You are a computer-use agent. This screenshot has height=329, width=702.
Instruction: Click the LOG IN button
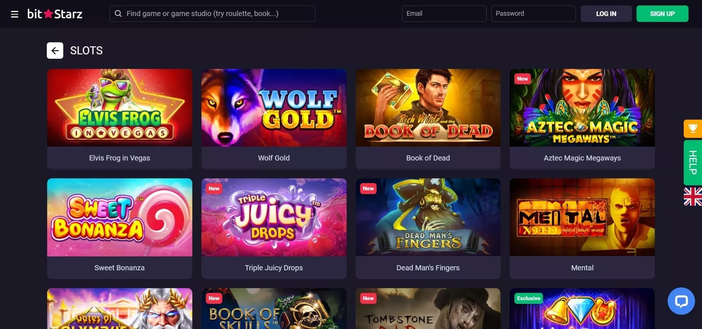[606, 13]
